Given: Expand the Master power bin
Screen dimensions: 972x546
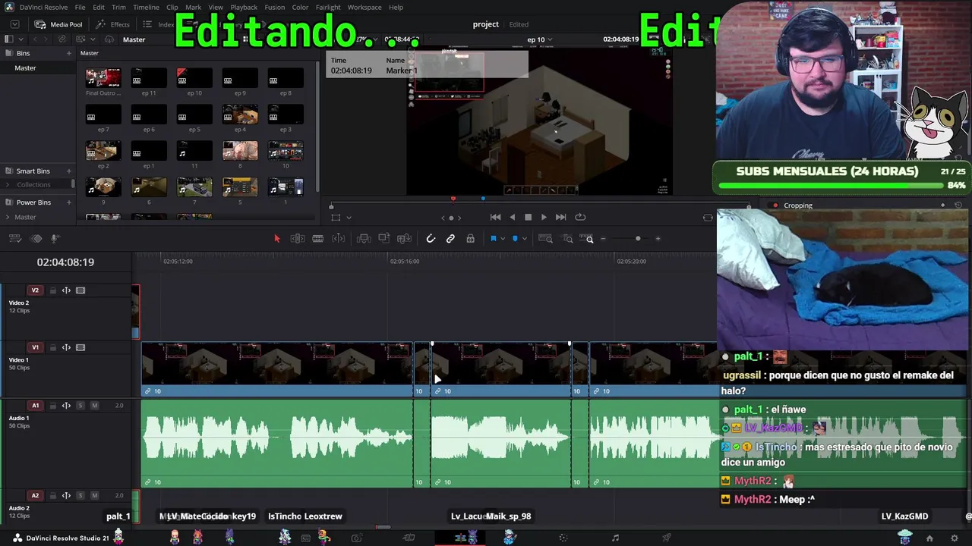Looking at the screenshot, I should [x=8, y=217].
